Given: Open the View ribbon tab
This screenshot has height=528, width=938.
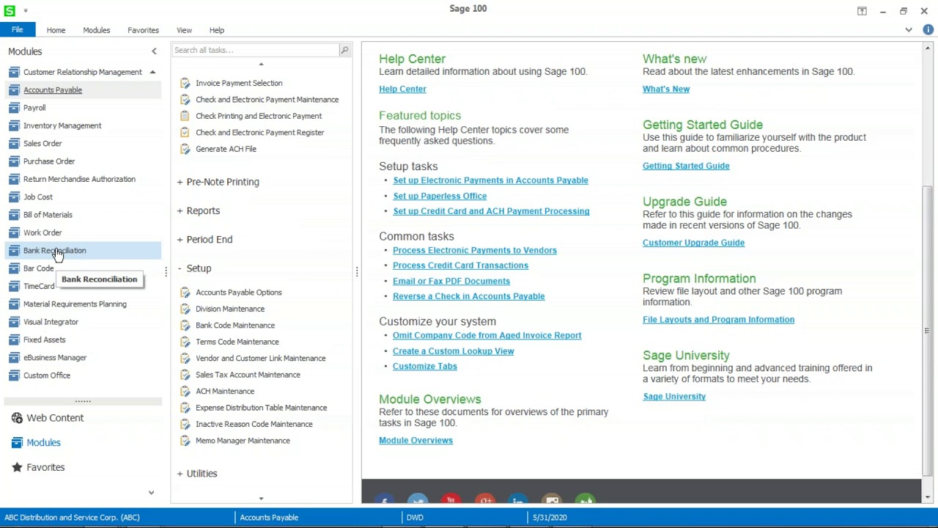Looking at the screenshot, I should [x=184, y=30].
